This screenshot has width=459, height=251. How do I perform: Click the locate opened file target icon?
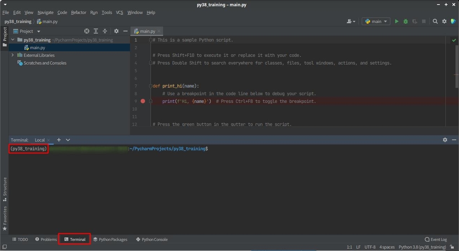click(x=87, y=31)
